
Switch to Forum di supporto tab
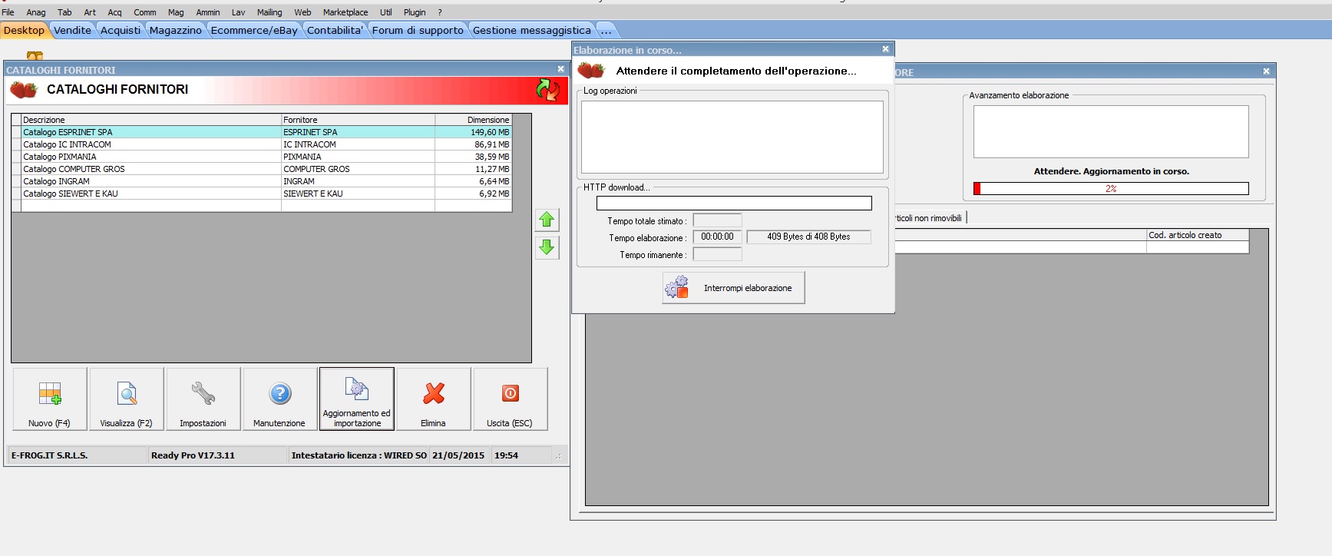point(418,31)
